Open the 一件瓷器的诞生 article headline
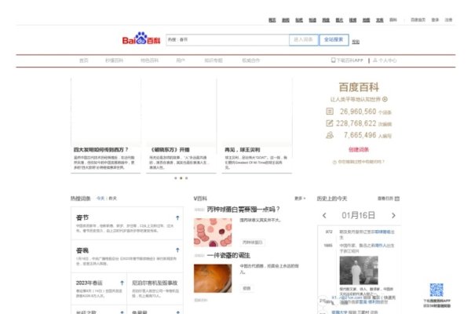The width and height of the screenshot is (471, 314). [228, 255]
